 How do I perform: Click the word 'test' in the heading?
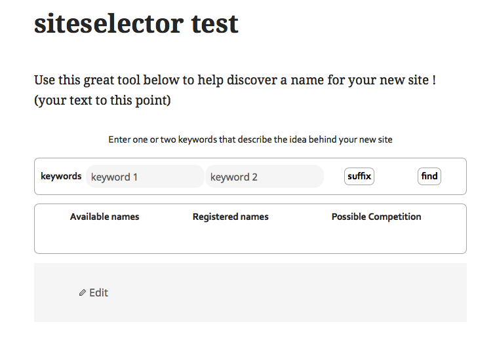[x=214, y=24]
